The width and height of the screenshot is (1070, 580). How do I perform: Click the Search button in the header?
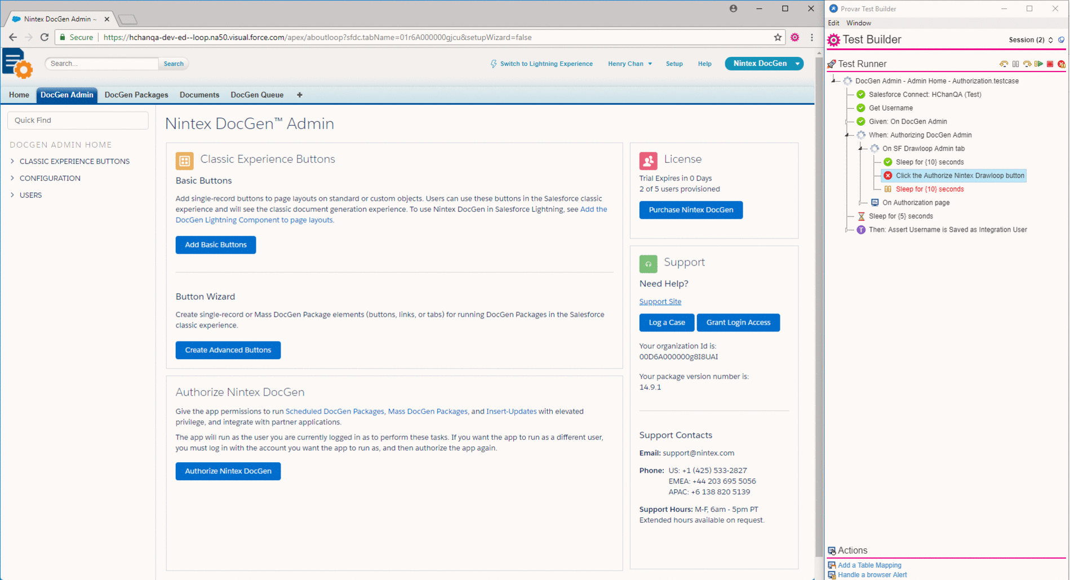pyautogui.click(x=174, y=64)
